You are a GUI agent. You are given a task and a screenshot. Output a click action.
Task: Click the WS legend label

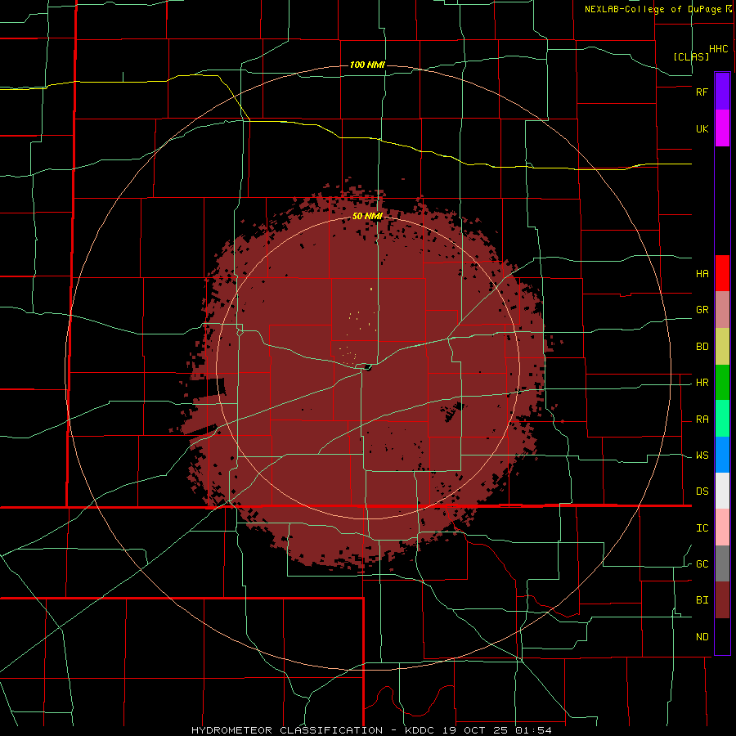click(702, 456)
